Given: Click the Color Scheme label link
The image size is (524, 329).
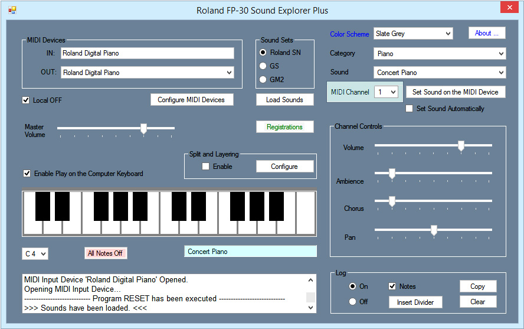Looking at the screenshot, I should pyautogui.click(x=349, y=34).
